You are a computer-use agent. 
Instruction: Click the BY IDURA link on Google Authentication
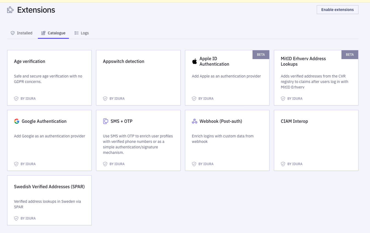[29, 164]
